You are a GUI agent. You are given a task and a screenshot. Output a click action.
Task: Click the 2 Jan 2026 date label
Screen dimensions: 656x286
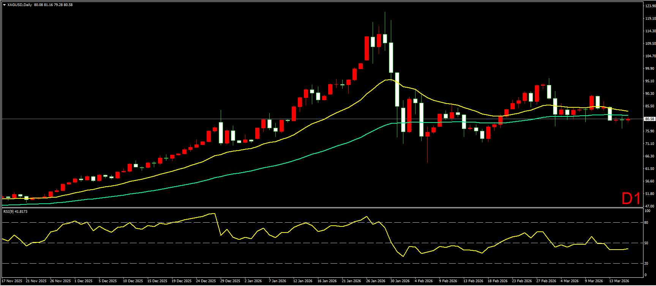click(253, 281)
